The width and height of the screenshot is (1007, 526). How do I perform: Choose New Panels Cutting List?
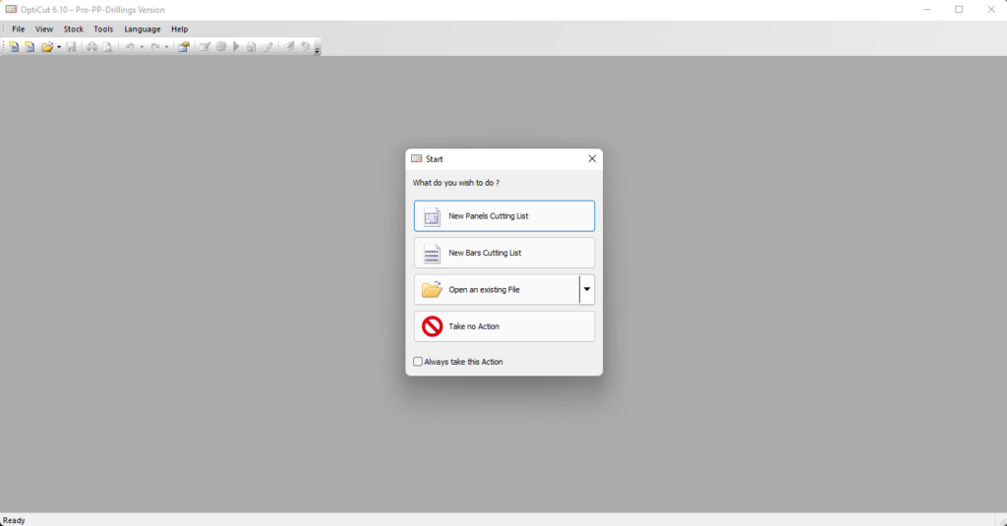click(504, 215)
